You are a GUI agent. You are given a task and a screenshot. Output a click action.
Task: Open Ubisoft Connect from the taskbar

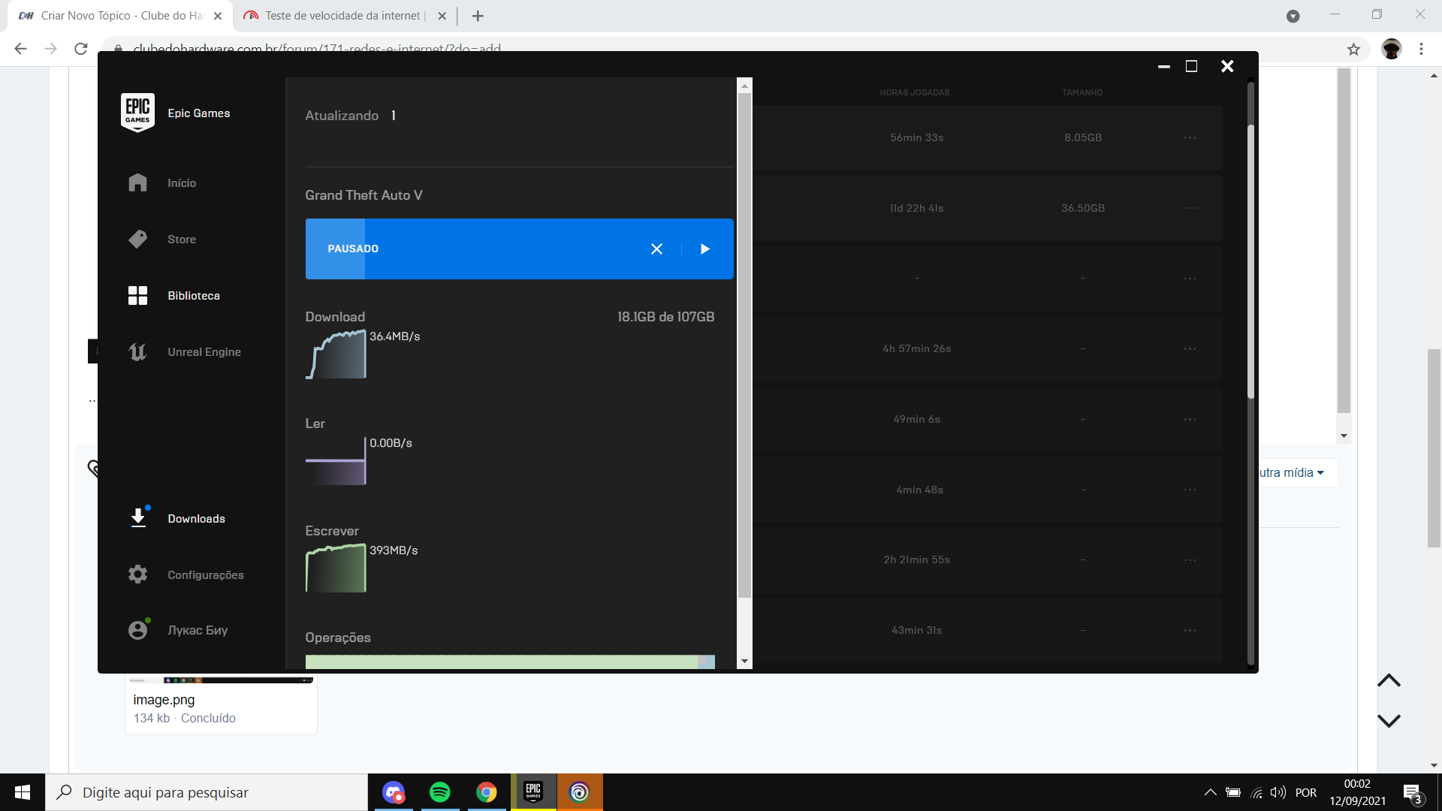click(580, 792)
